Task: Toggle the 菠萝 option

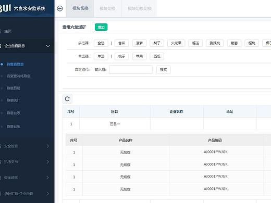Action: (139, 43)
